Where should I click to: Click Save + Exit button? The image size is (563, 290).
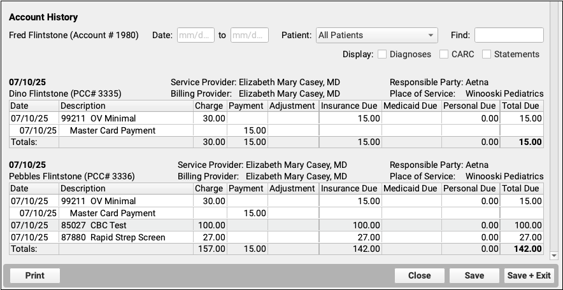tap(529, 275)
